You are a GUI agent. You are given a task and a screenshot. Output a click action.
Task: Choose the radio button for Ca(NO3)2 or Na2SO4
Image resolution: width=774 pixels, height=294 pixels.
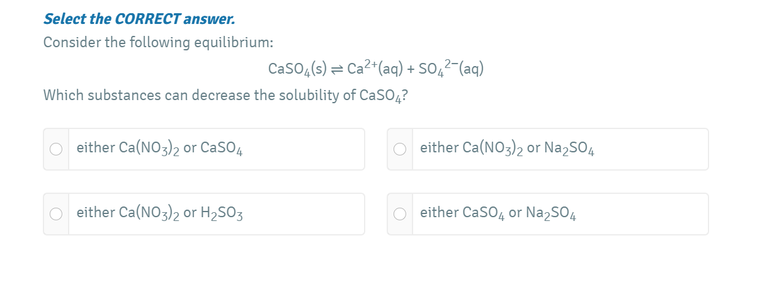pos(400,149)
